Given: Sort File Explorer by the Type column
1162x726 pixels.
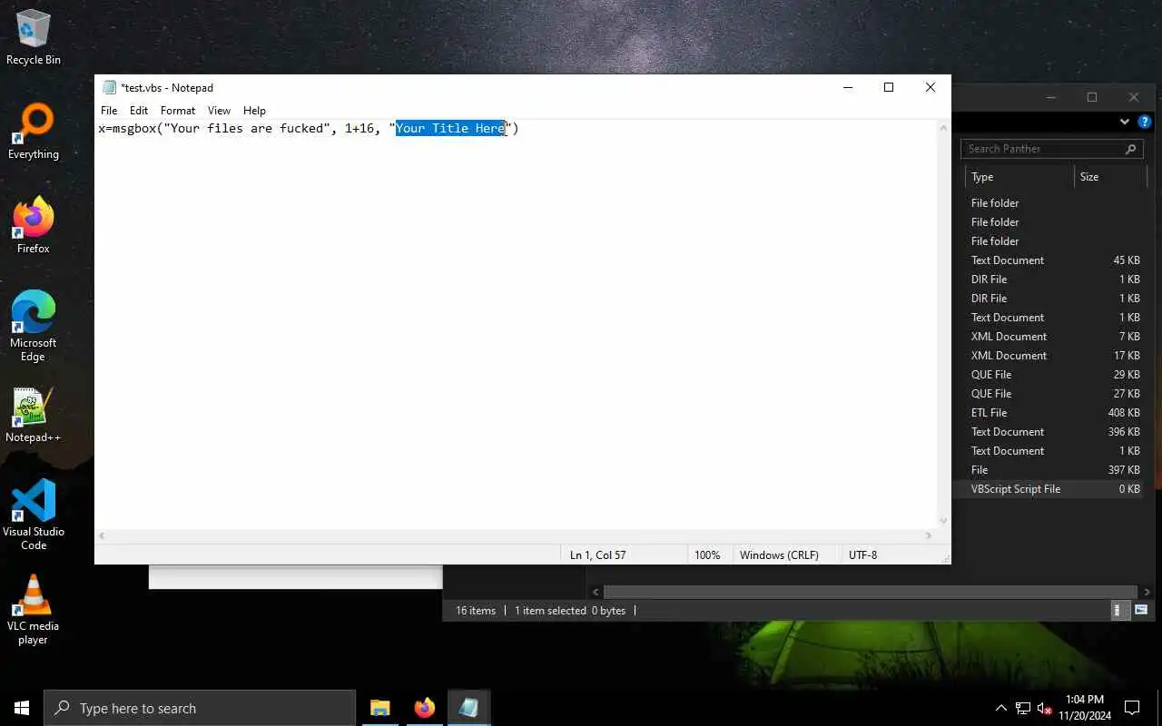Looking at the screenshot, I should pos(1019,177).
